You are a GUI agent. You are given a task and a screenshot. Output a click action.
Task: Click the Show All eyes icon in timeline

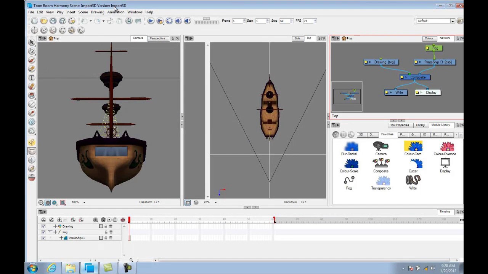coord(43,220)
